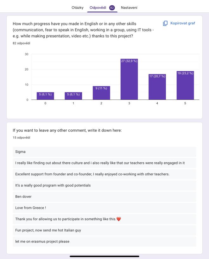The image size is (209, 259).
Task: Click the bar for rating 1
Action: [x=73, y=96]
